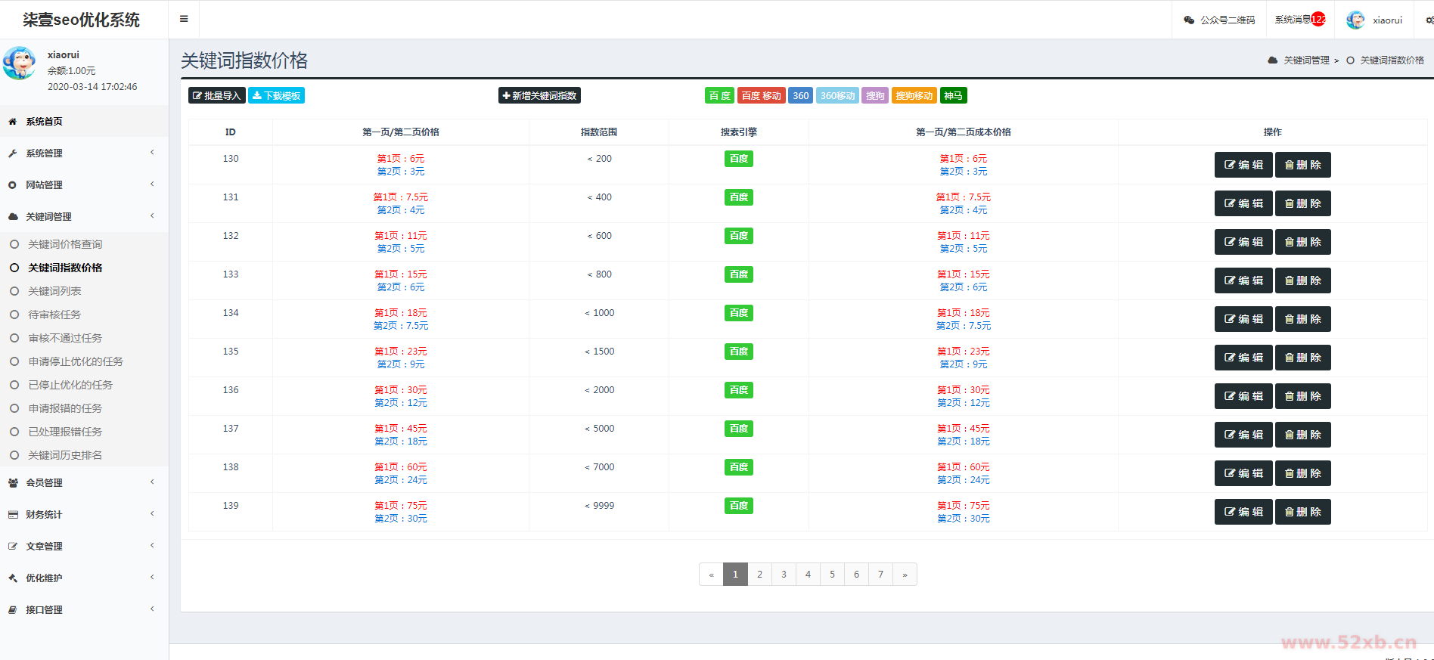Filter by 百度 移动 search engine tag

point(761,96)
